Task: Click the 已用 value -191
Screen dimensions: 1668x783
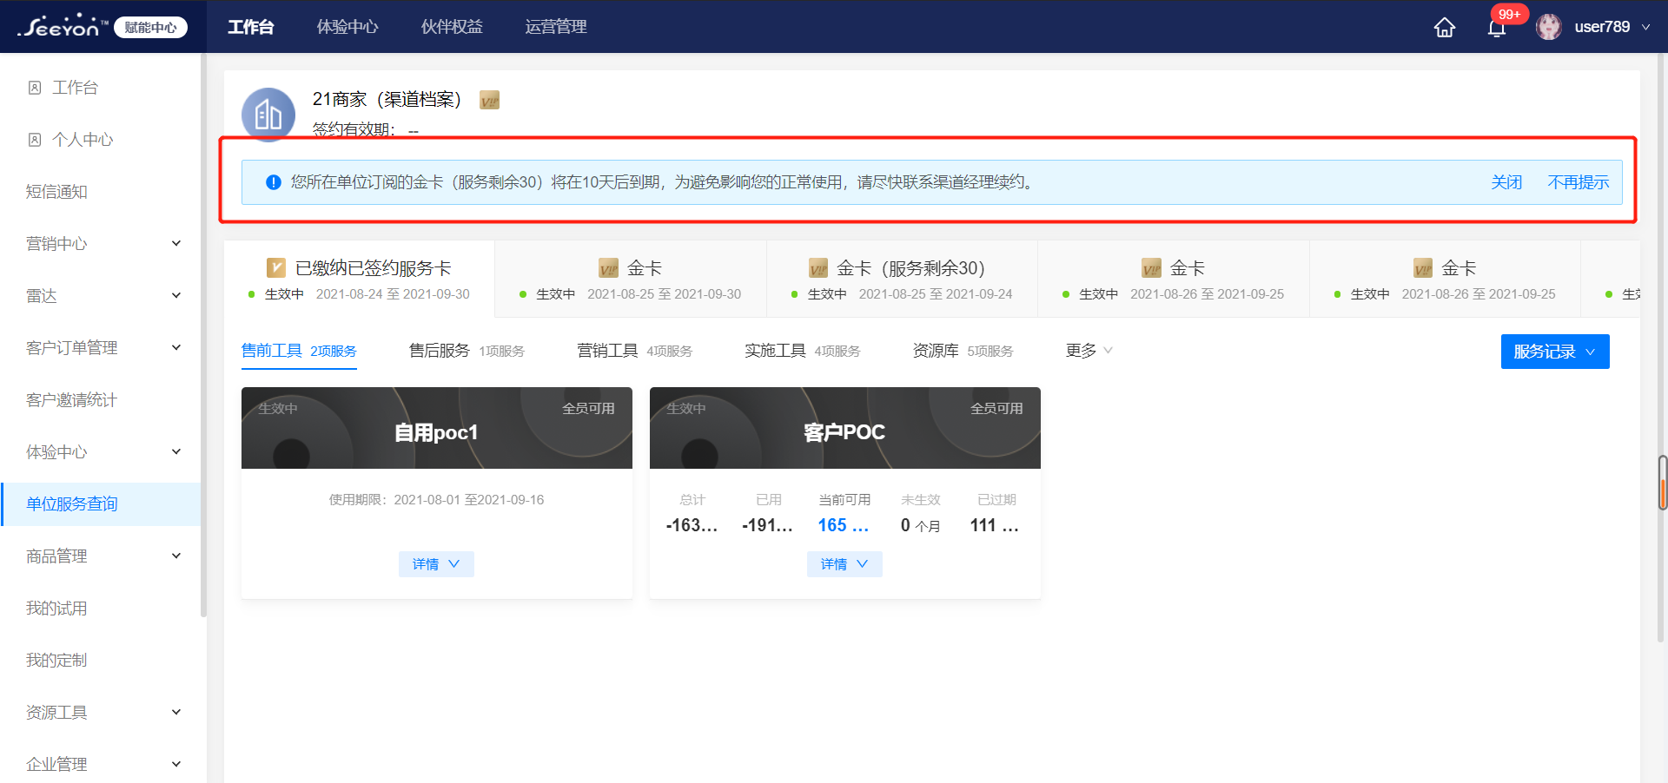Action: pos(768,525)
